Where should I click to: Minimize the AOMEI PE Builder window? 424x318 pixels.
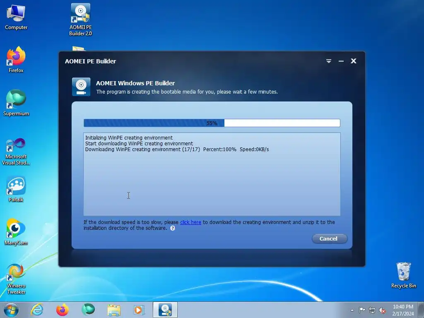(x=341, y=61)
